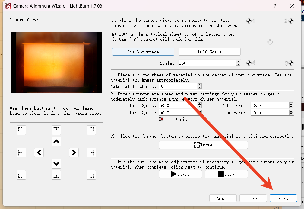Decrease Material Thickness with down arrow
This screenshot has width=304, height=209.
pyautogui.click(x=200, y=88)
